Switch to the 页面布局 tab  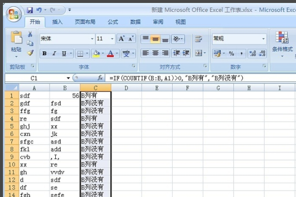point(85,22)
